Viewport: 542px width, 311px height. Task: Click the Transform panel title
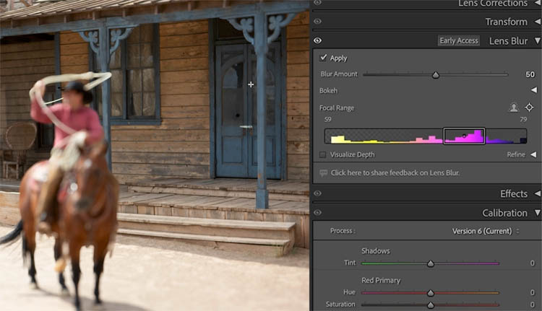point(507,22)
